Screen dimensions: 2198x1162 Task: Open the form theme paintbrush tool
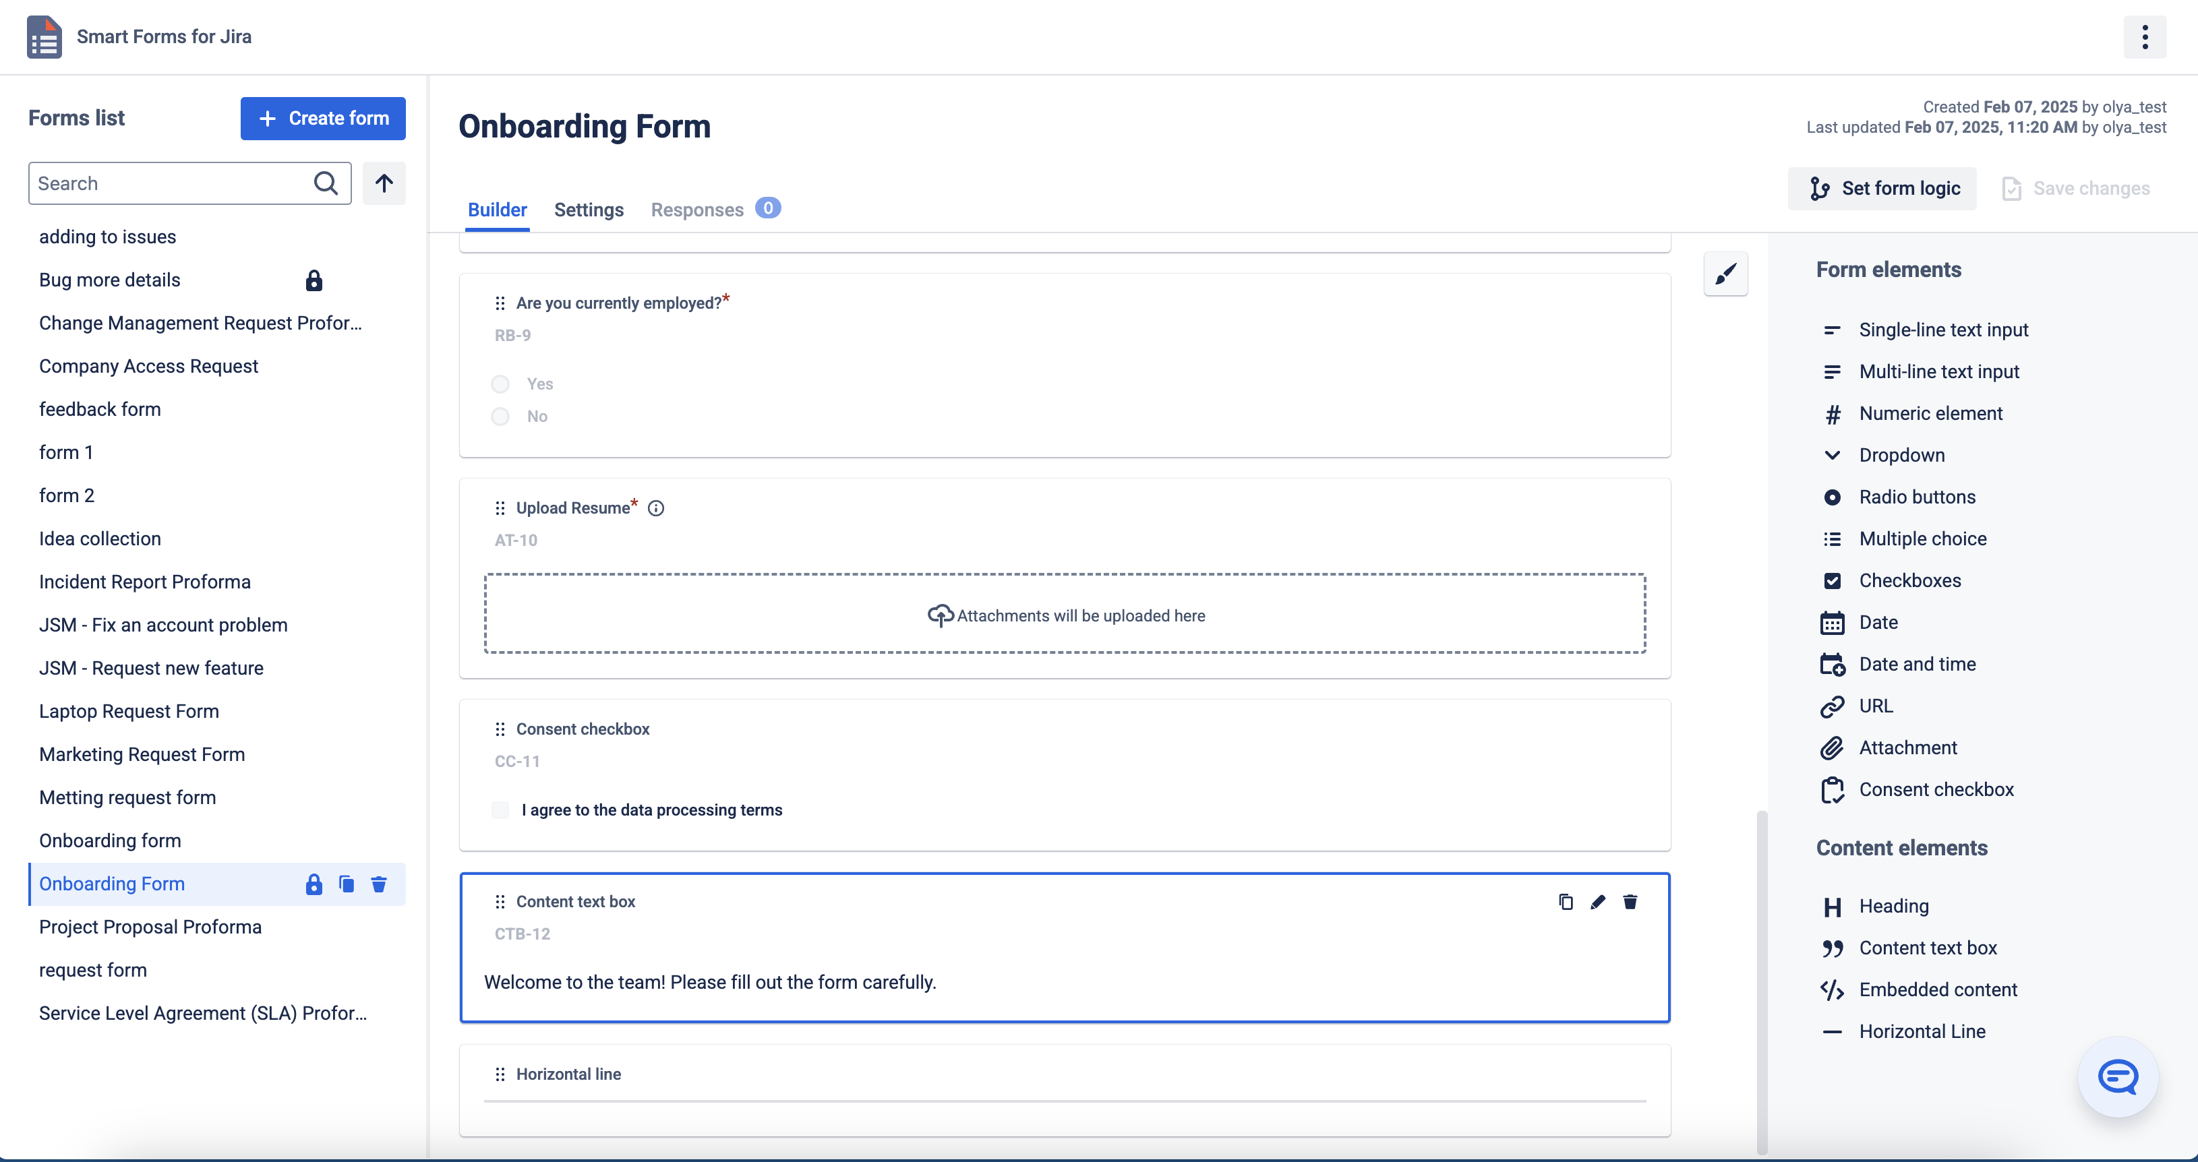[1726, 274]
